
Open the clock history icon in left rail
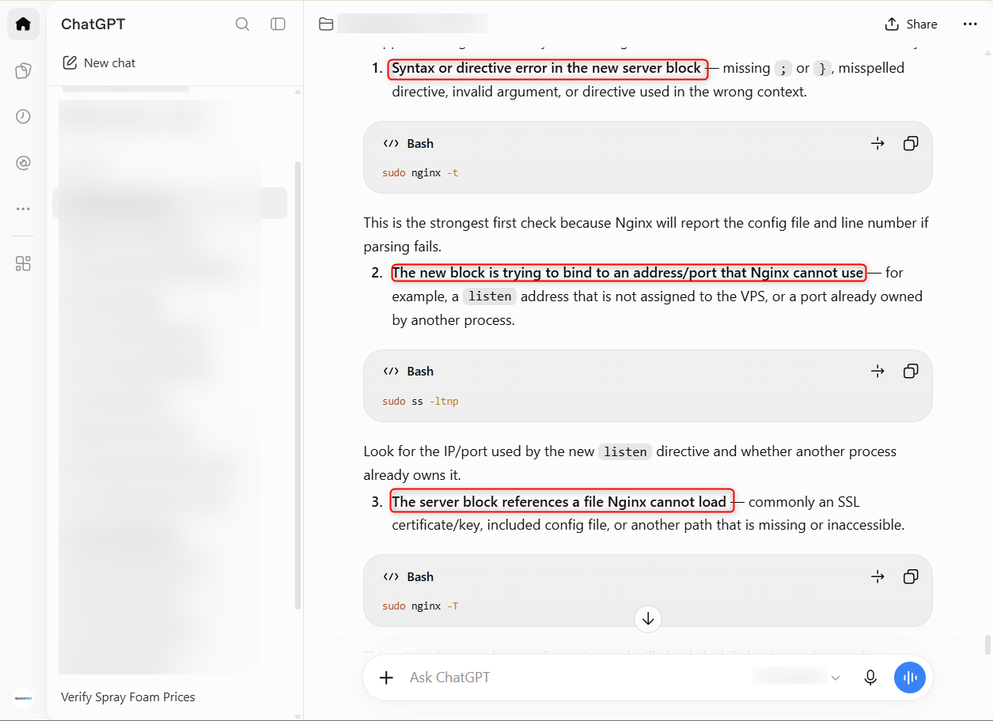click(x=23, y=117)
